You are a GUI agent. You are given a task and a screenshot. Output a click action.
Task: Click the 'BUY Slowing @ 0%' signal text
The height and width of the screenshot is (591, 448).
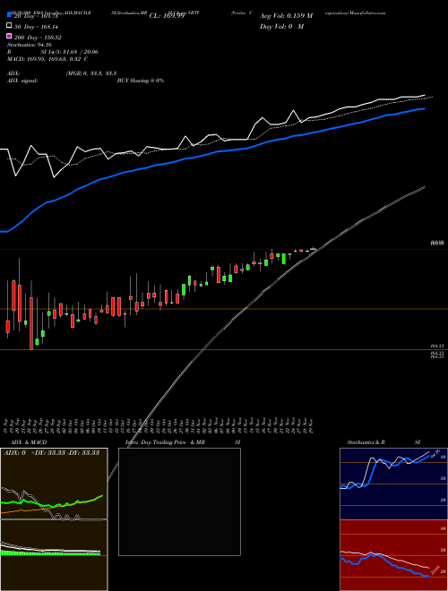click(x=141, y=81)
